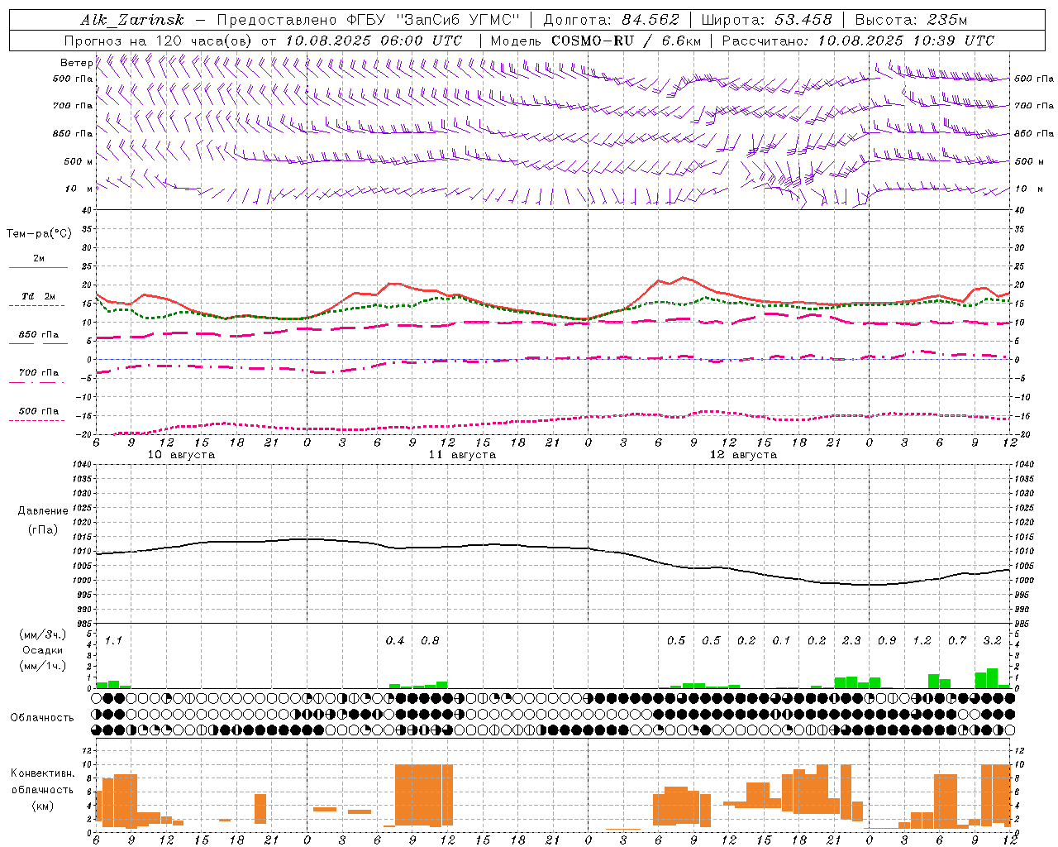Screen dimensions: 1058x847
Task: Click the '1.1' precipitation amount
Action: 113,641
